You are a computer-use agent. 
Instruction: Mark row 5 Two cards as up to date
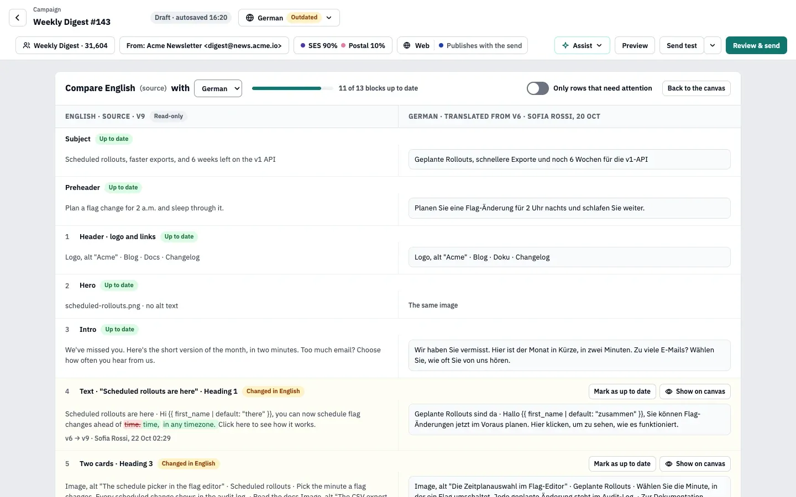coord(622,464)
